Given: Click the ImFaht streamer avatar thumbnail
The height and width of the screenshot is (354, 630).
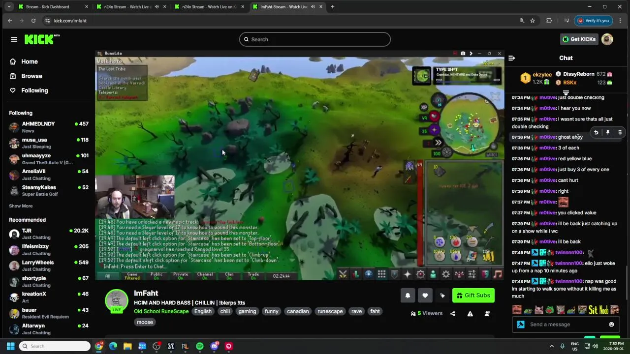Looking at the screenshot, I should (117, 300).
